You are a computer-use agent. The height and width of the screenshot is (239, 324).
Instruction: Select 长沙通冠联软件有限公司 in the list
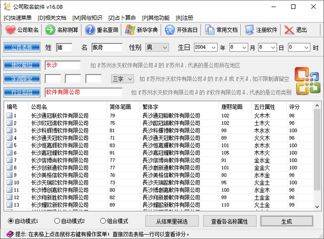point(60,115)
